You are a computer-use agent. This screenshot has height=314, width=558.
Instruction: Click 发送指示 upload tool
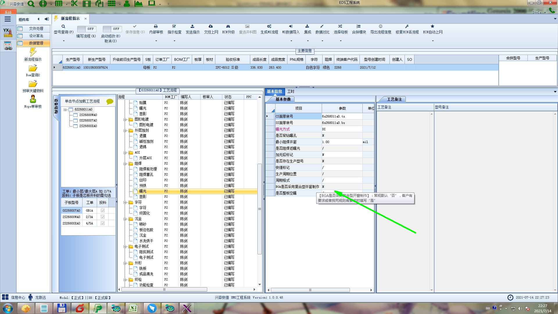[x=193, y=29]
